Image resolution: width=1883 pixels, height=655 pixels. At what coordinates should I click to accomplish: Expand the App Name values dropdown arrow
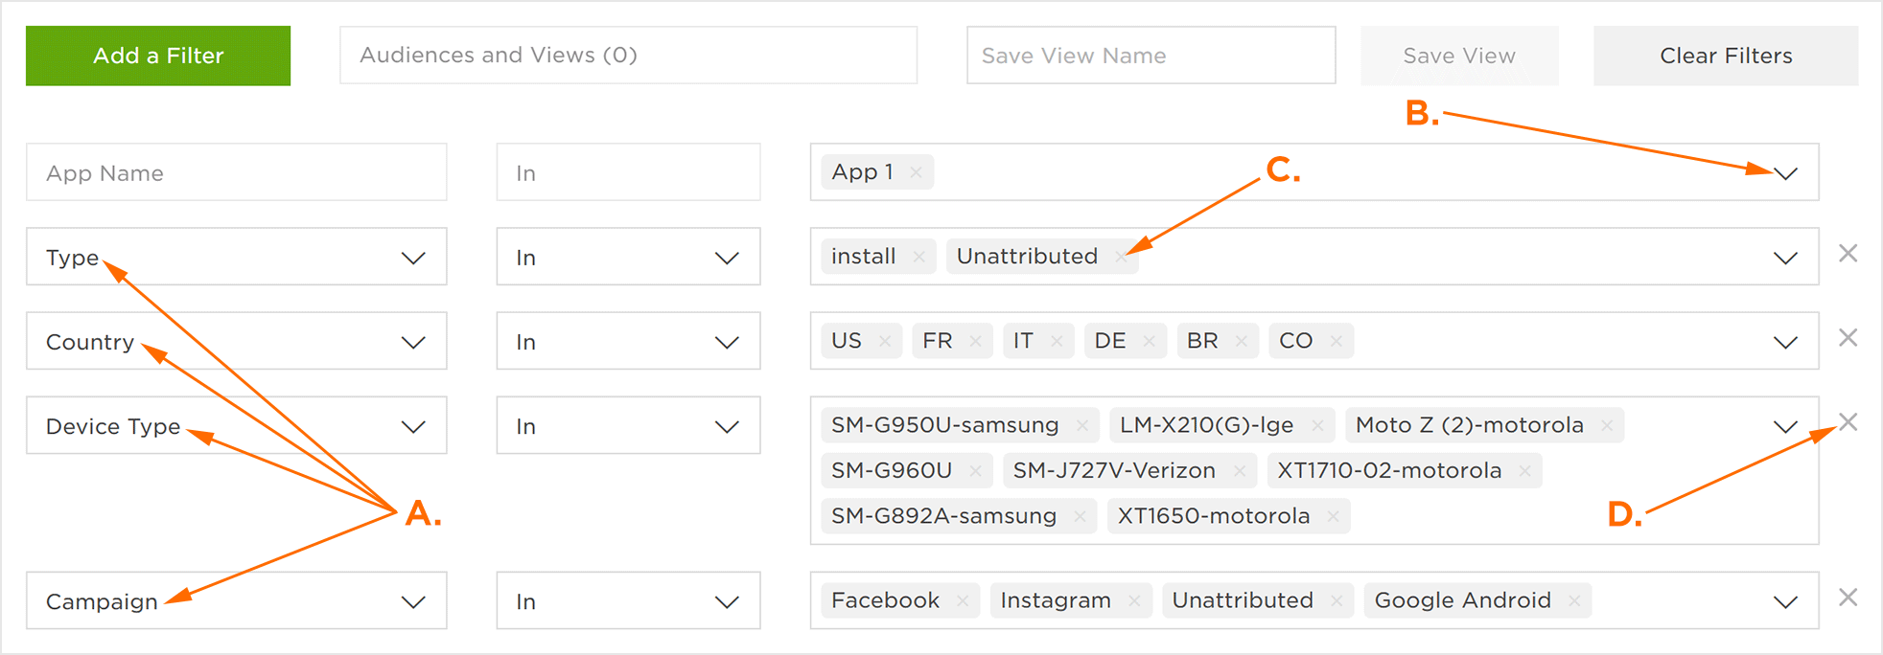(1784, 173)
